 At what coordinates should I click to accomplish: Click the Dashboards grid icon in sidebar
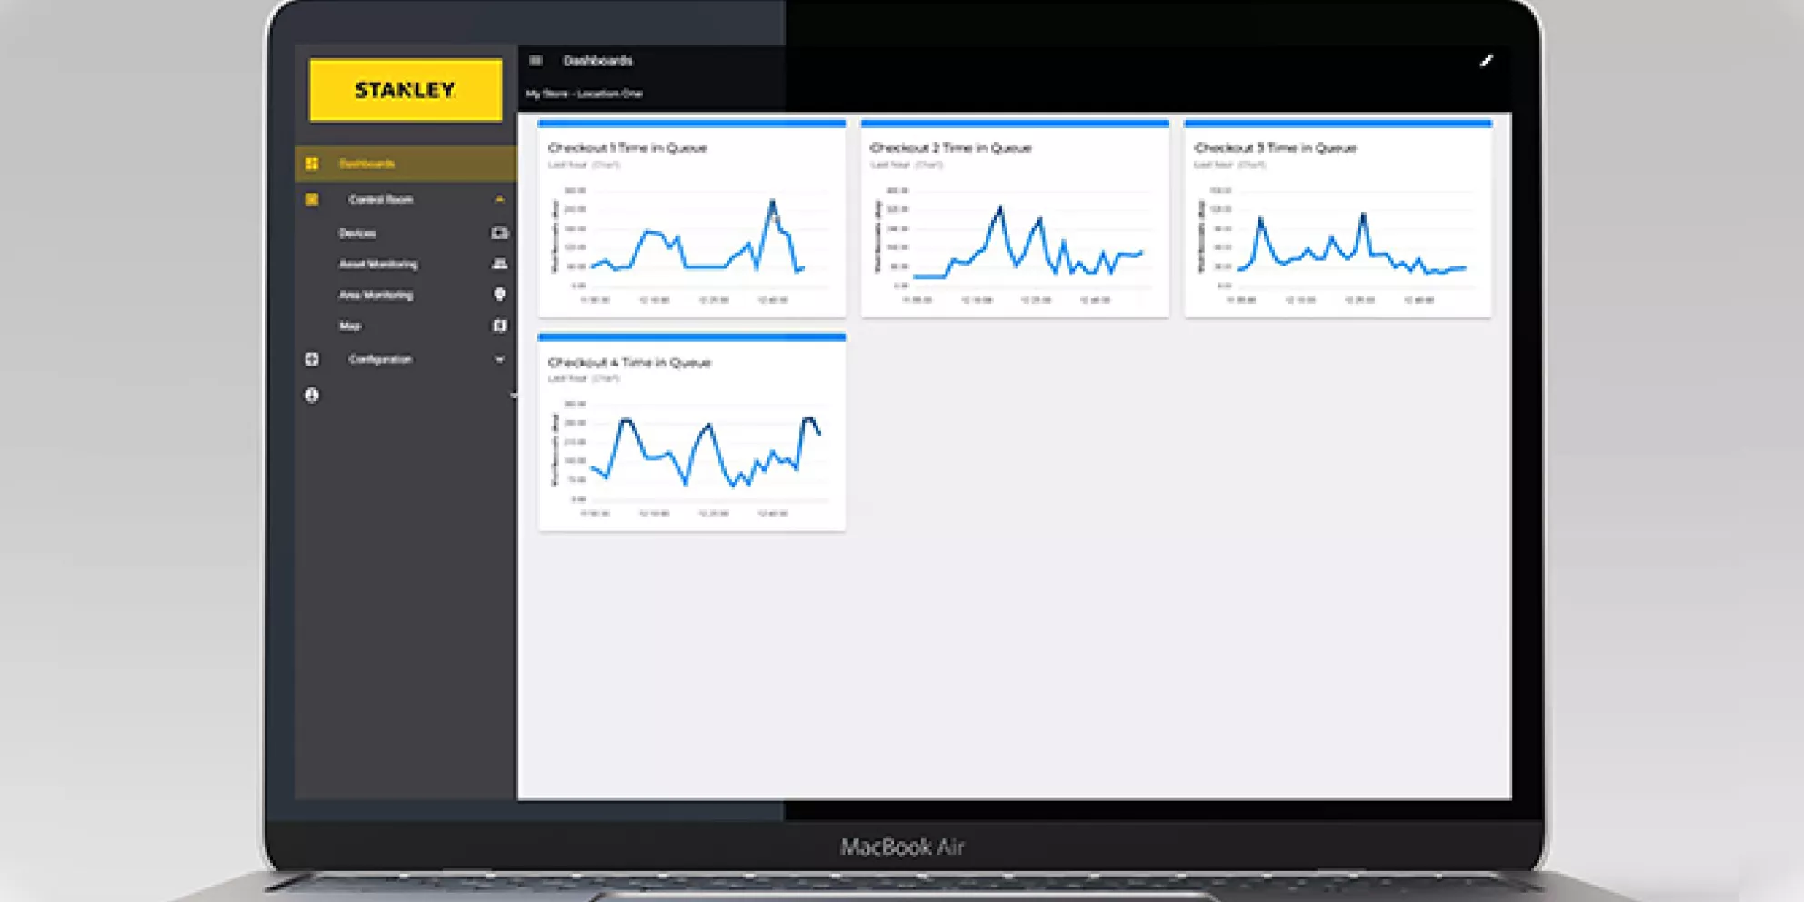coord(312,164)
